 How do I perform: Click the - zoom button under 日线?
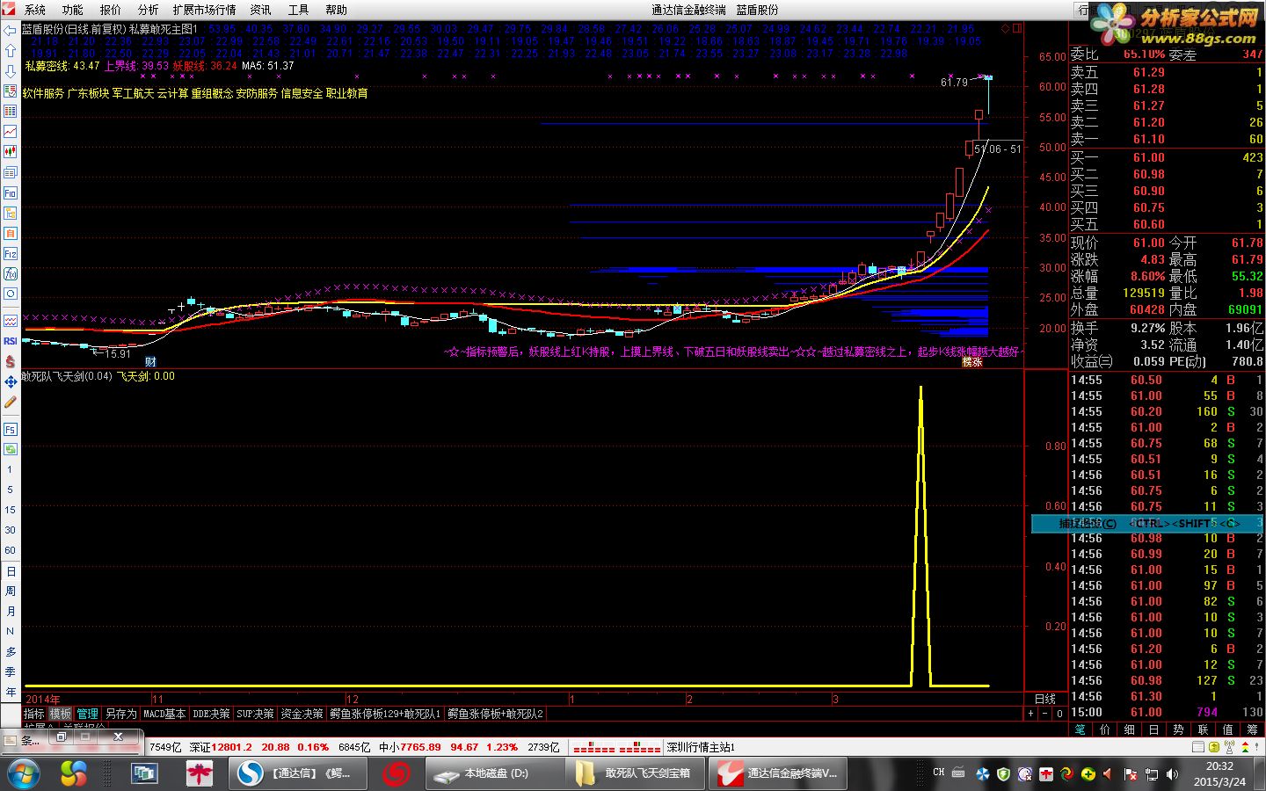point(1044,714)
